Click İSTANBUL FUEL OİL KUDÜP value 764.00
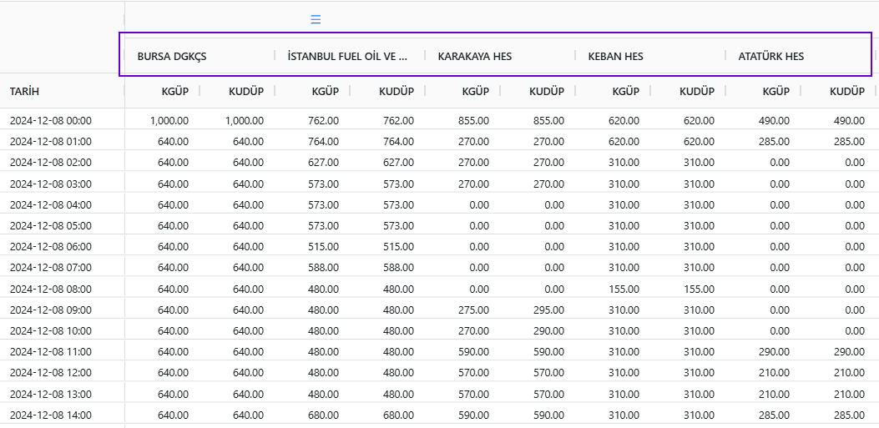This screenshot has width=879, height=428. coord(398,142)
